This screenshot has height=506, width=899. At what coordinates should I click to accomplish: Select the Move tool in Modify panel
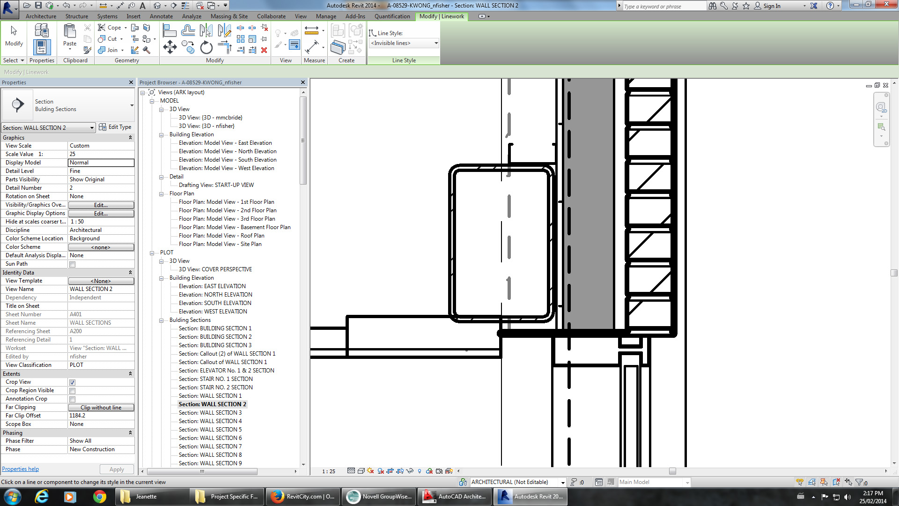point(169,47)
